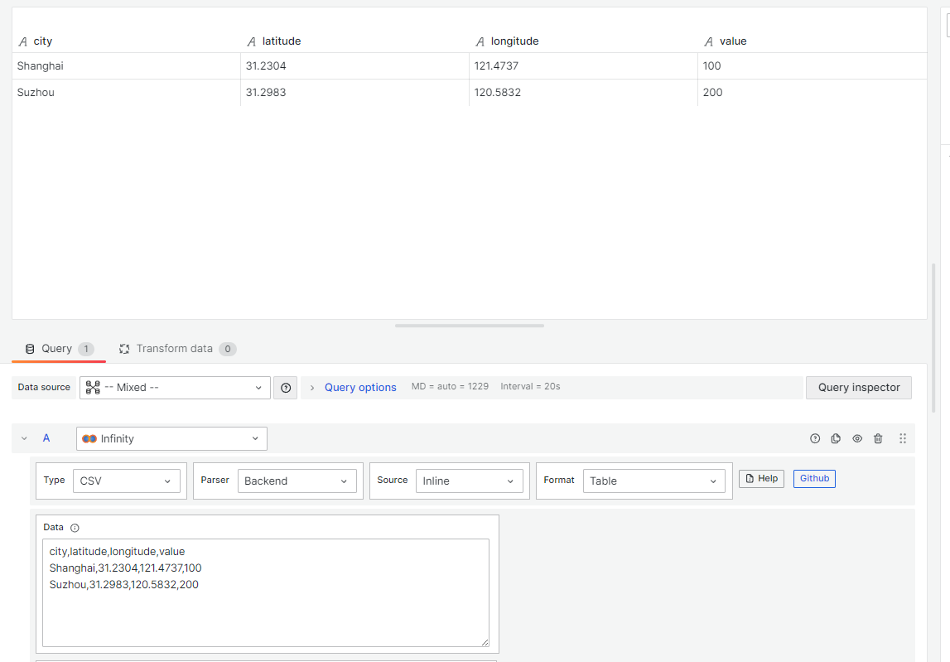Click the data source help icon
The image size is (950, 662).
tap(286, 388)
